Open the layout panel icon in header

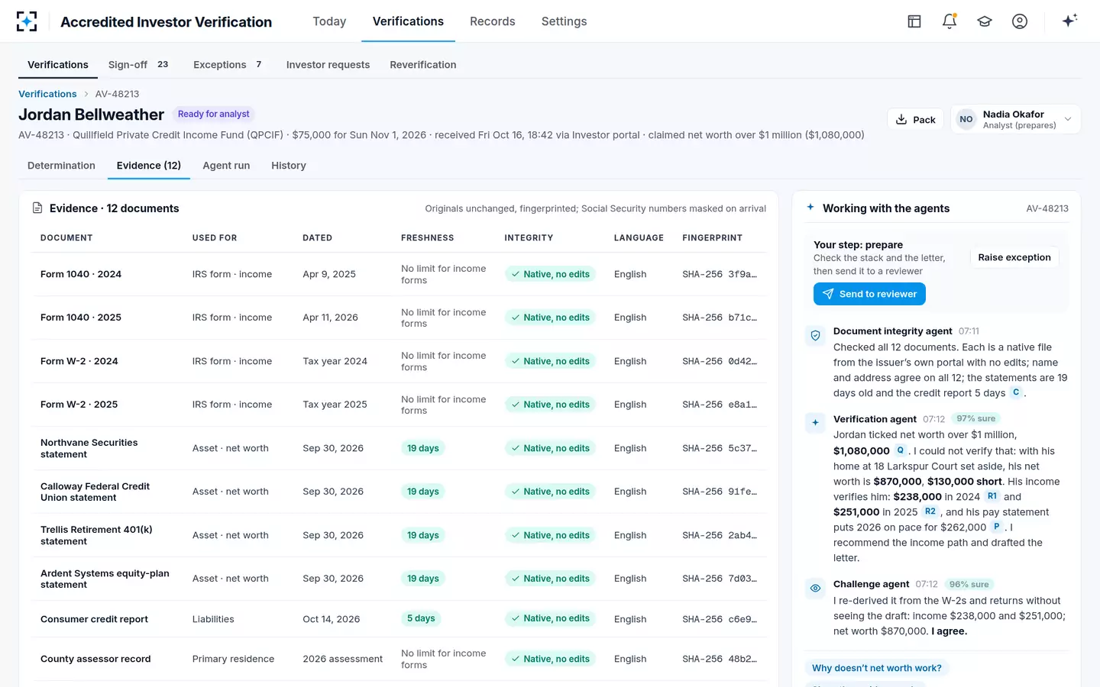pos(914,21)
